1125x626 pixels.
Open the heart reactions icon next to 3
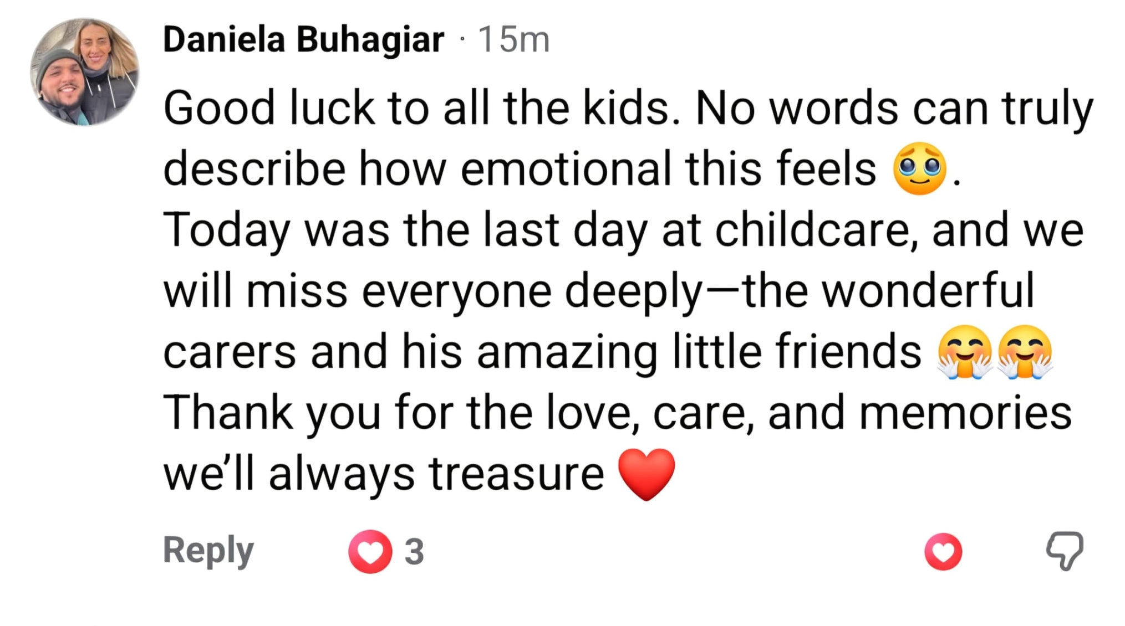(x=370, y=551)
